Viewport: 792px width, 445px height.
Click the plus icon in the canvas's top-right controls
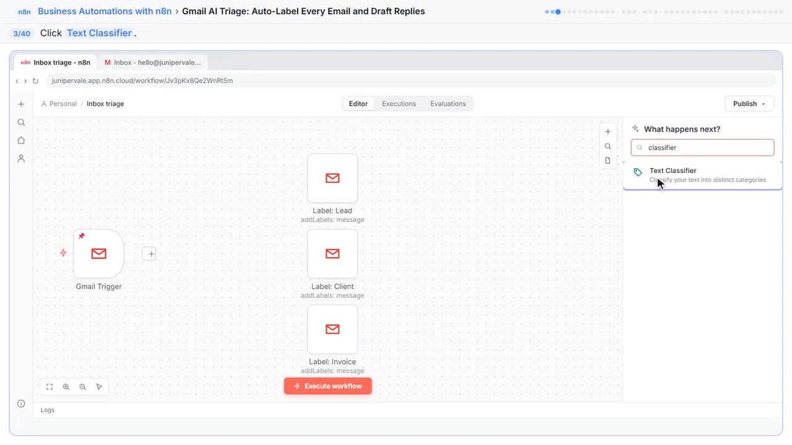pyautogui.click(x=608, y=132)
